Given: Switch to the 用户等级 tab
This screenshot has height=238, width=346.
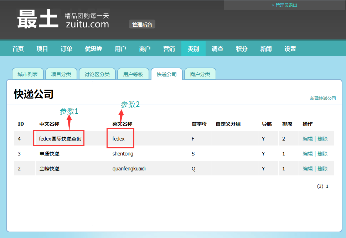Looking at the screenshot, I should tap(133, 74).
